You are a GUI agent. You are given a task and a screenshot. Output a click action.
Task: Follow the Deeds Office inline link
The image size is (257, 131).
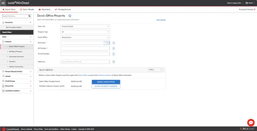83,75
